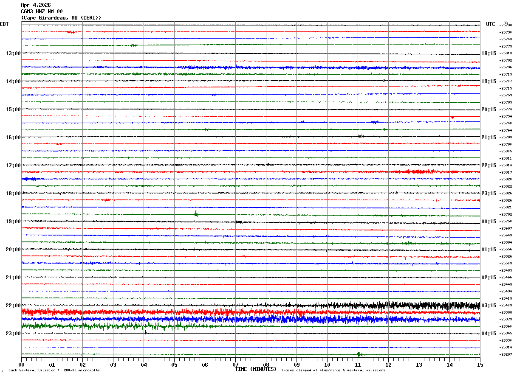Click the vertical division microvolts note
The height and width of the screenshot is (376, 514).
tap(54, 370)
